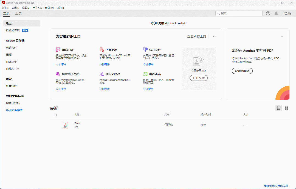Select 已添加星标 in the sidebar
296x189 pixels.
click(x=13, y=30)
